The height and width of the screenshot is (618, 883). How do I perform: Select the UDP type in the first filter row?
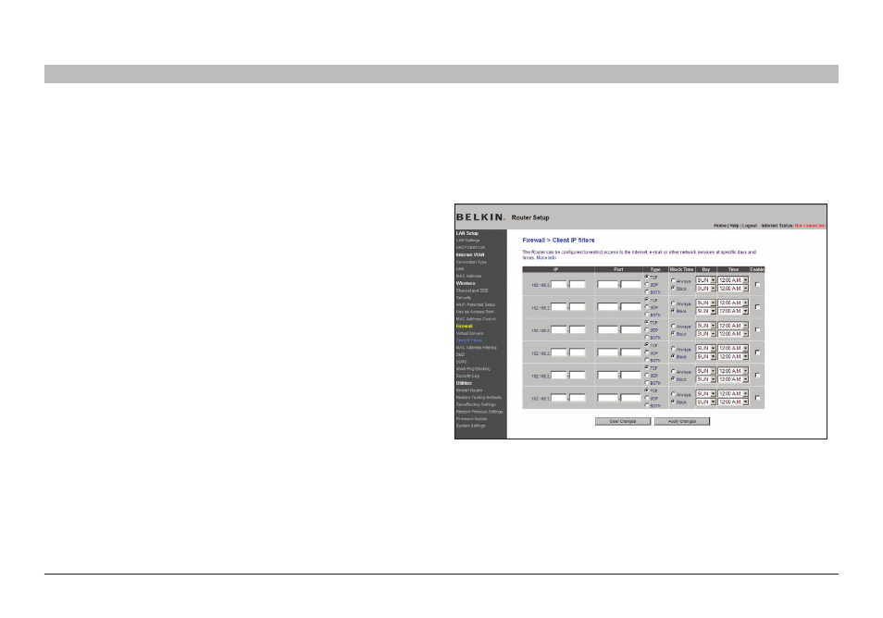646,285
